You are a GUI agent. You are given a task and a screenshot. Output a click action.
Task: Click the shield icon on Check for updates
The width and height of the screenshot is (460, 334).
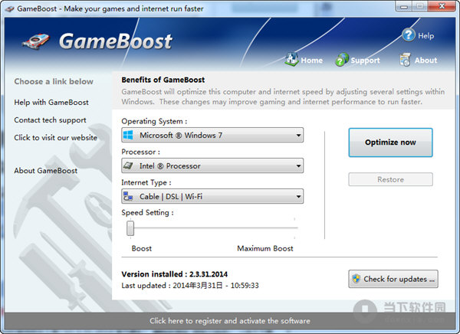(x=356, y=279)
